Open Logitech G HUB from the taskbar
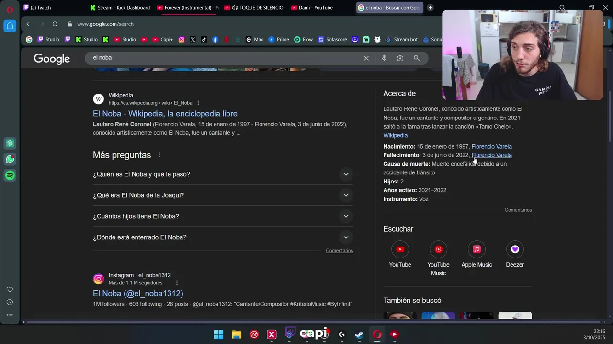 tap(341, 334)
